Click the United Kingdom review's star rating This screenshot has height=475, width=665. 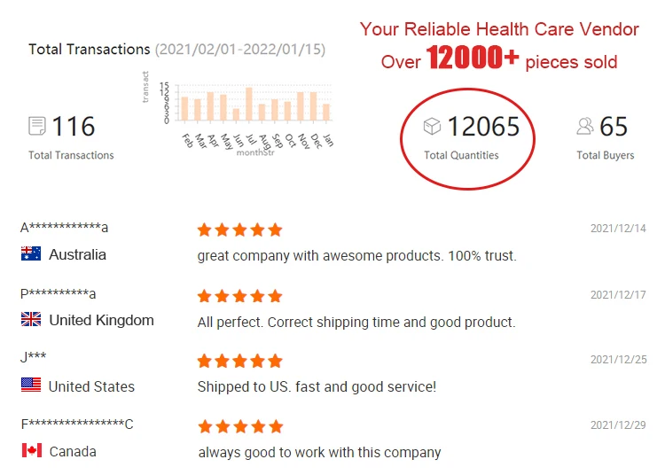[239, 296]
